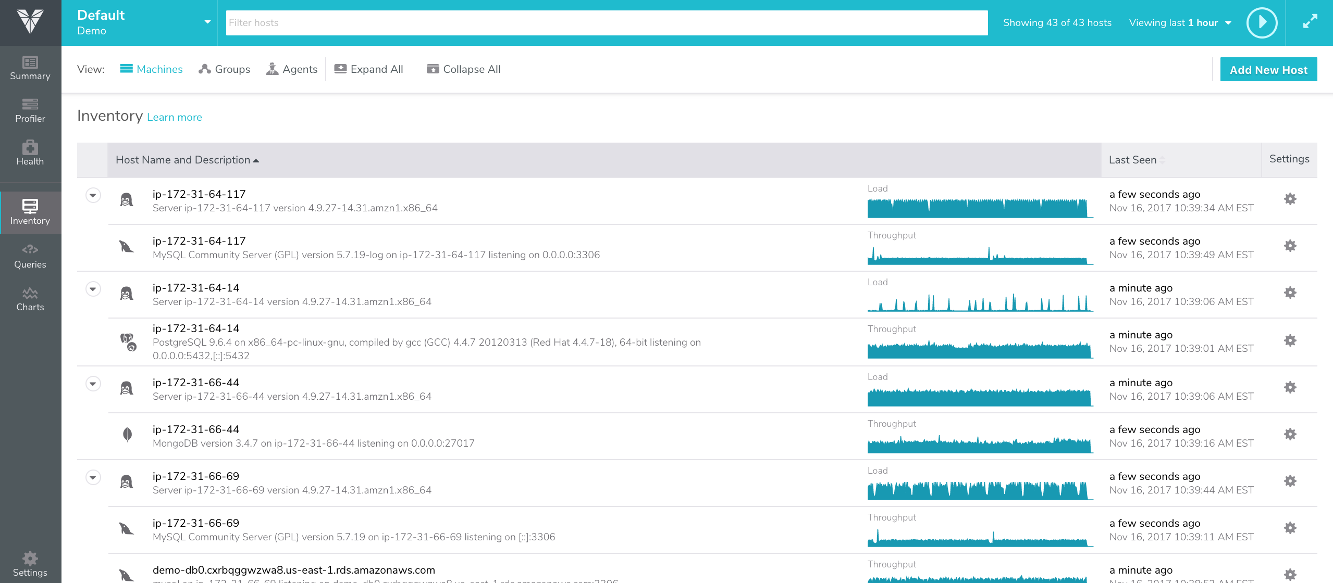Open the Queries sidebar section
The height and width of the screenshot is (583, 1333).
coord(30,257)
